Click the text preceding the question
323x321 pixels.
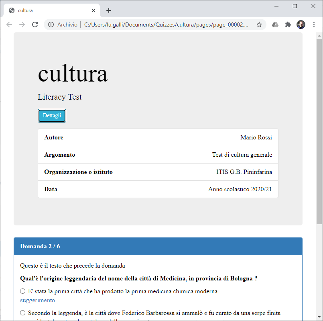coord(73,266)
